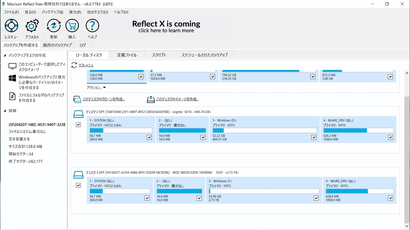
Task: Click the Windows logo backup task icon
Action: 12,78
